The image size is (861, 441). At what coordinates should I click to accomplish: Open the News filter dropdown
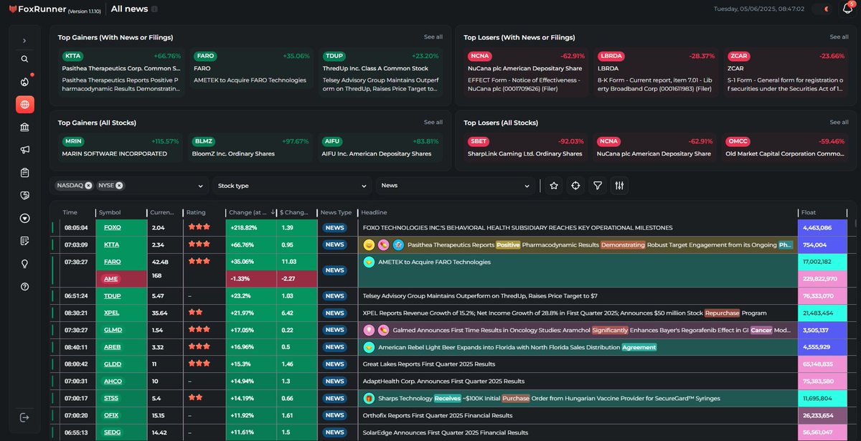click(x=456, y=185)
